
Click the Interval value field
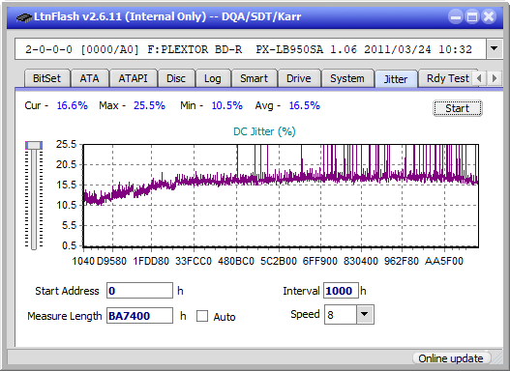[341, 291]
